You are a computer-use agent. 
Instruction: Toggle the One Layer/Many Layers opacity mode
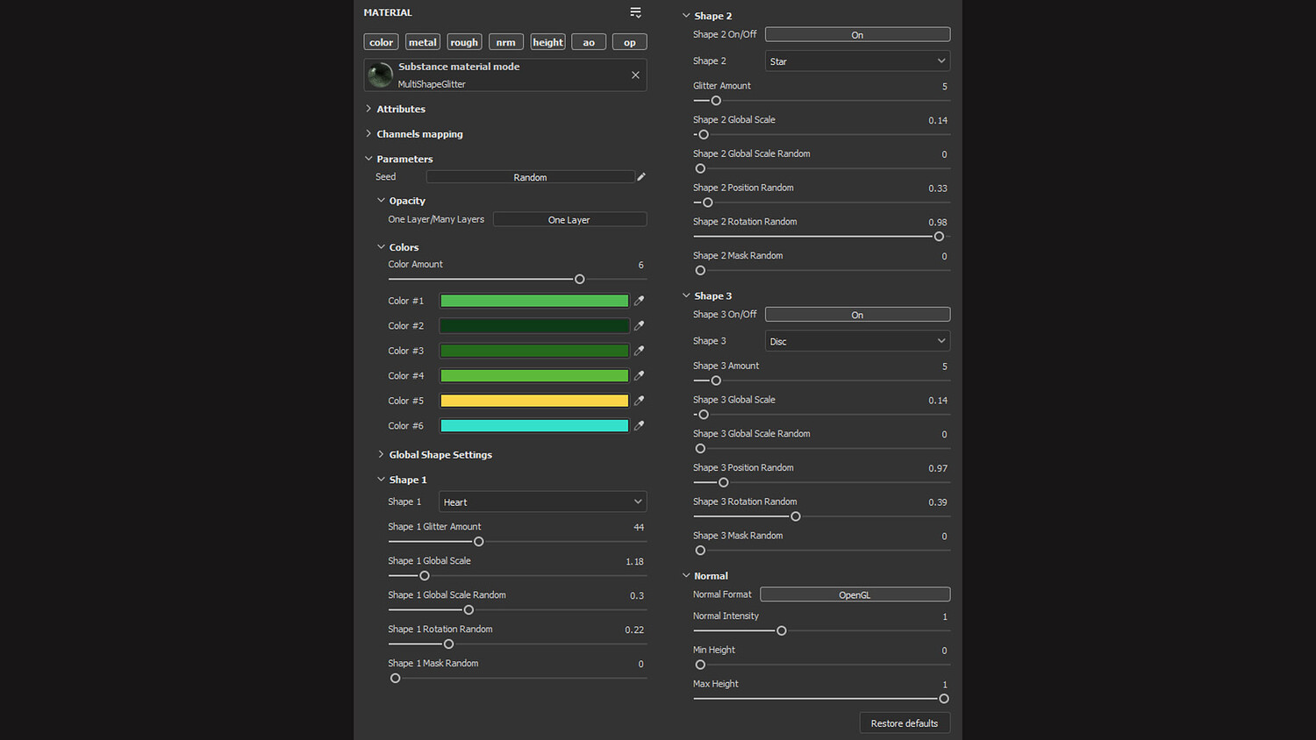(569, 220)
